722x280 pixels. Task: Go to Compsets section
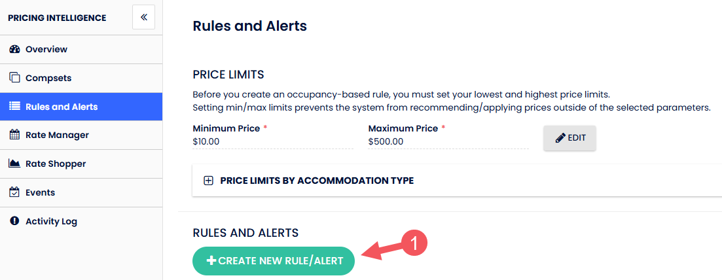coord(48,78)
